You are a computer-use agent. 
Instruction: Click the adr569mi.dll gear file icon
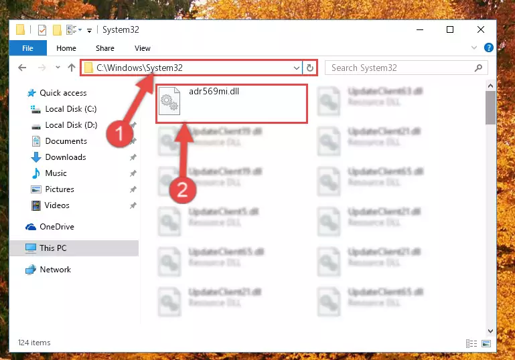click(169, 101)
